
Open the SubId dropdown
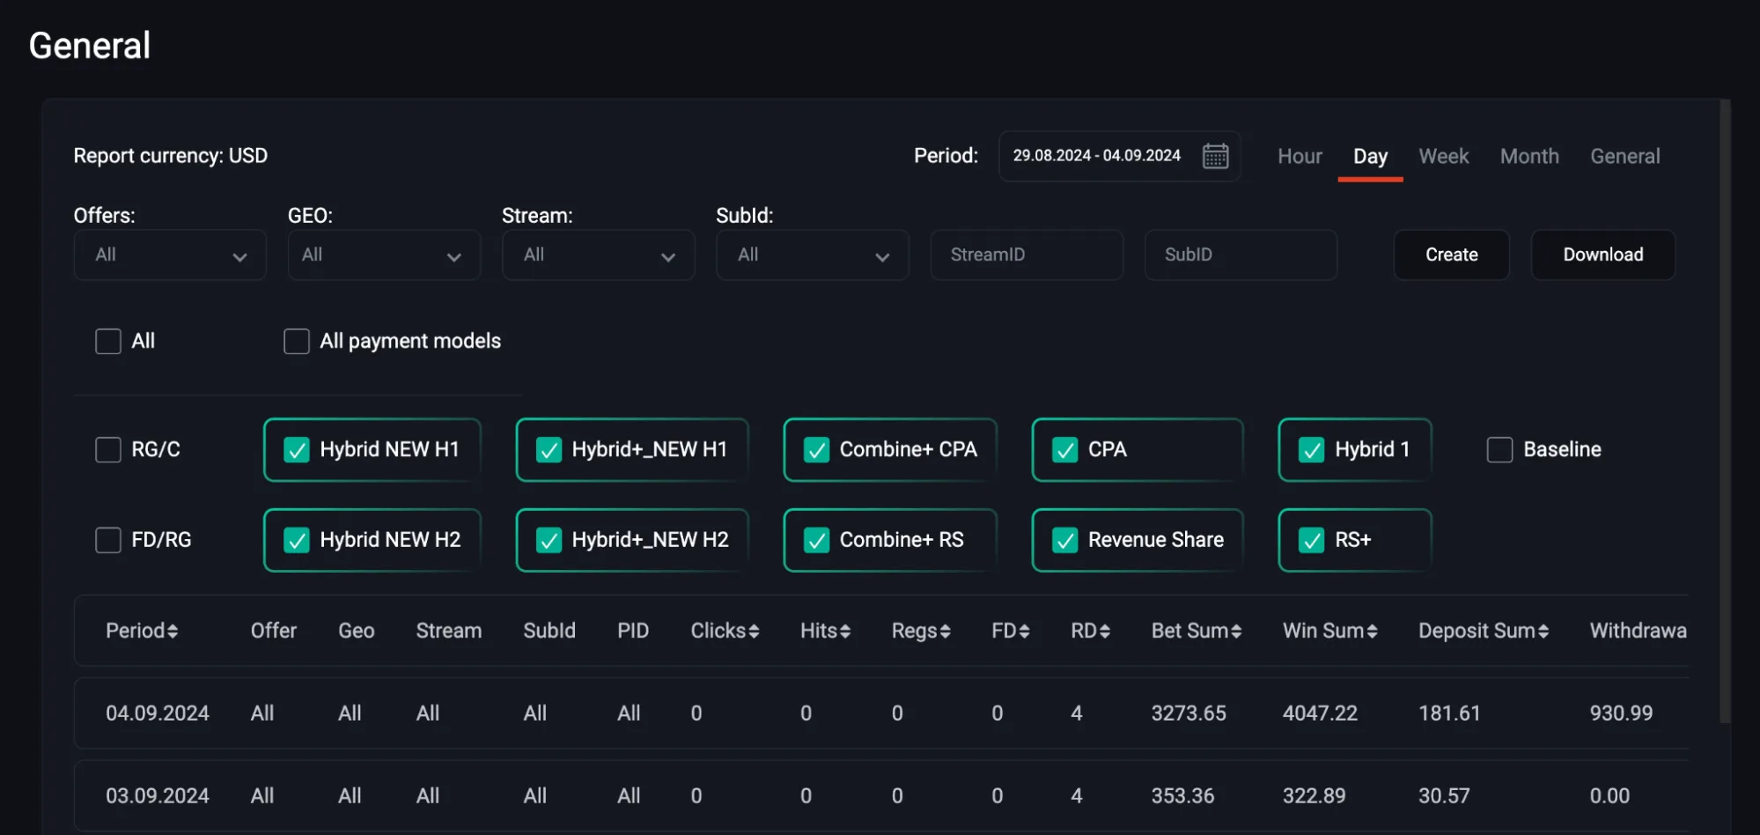click(812, 255)
